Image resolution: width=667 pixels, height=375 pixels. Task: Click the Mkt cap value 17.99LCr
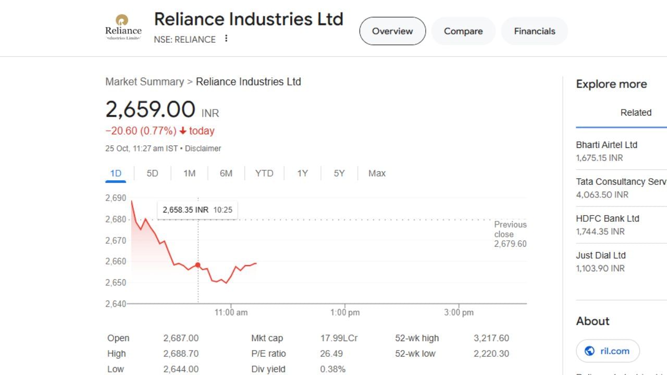[x=339, y=338]
